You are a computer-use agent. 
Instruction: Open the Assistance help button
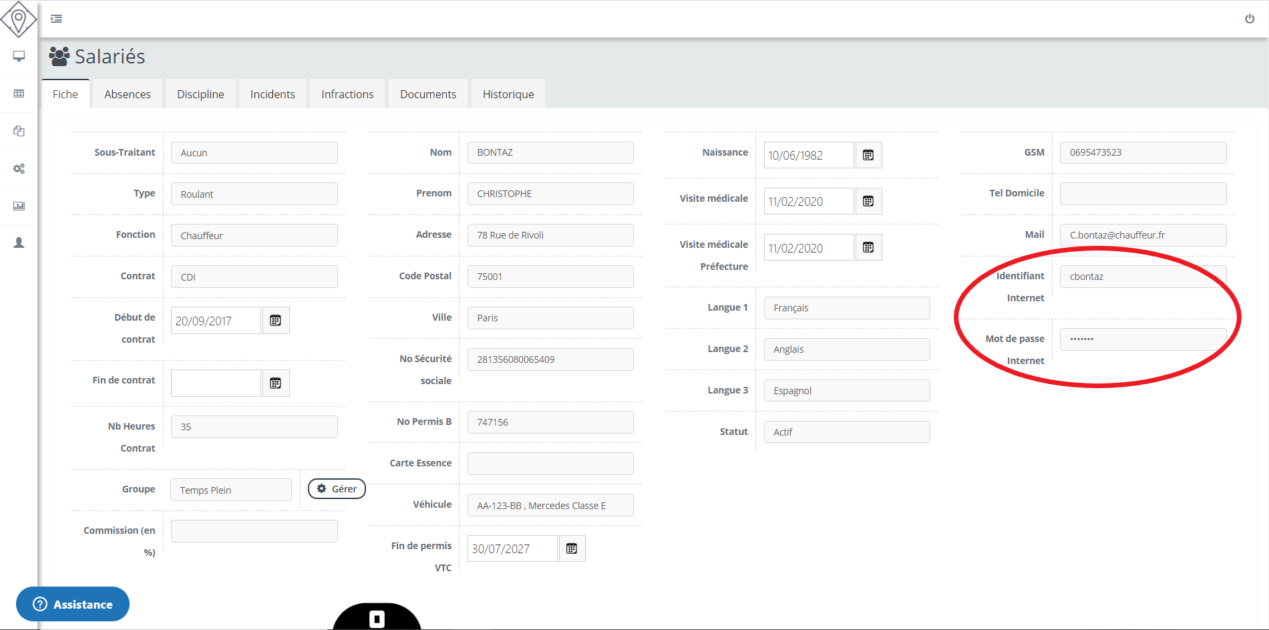[73, 604]
